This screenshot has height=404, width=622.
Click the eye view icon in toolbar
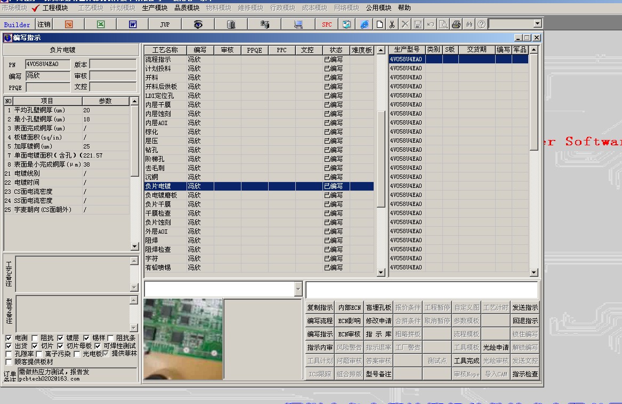pyautogui.click(x=198, y=24)
